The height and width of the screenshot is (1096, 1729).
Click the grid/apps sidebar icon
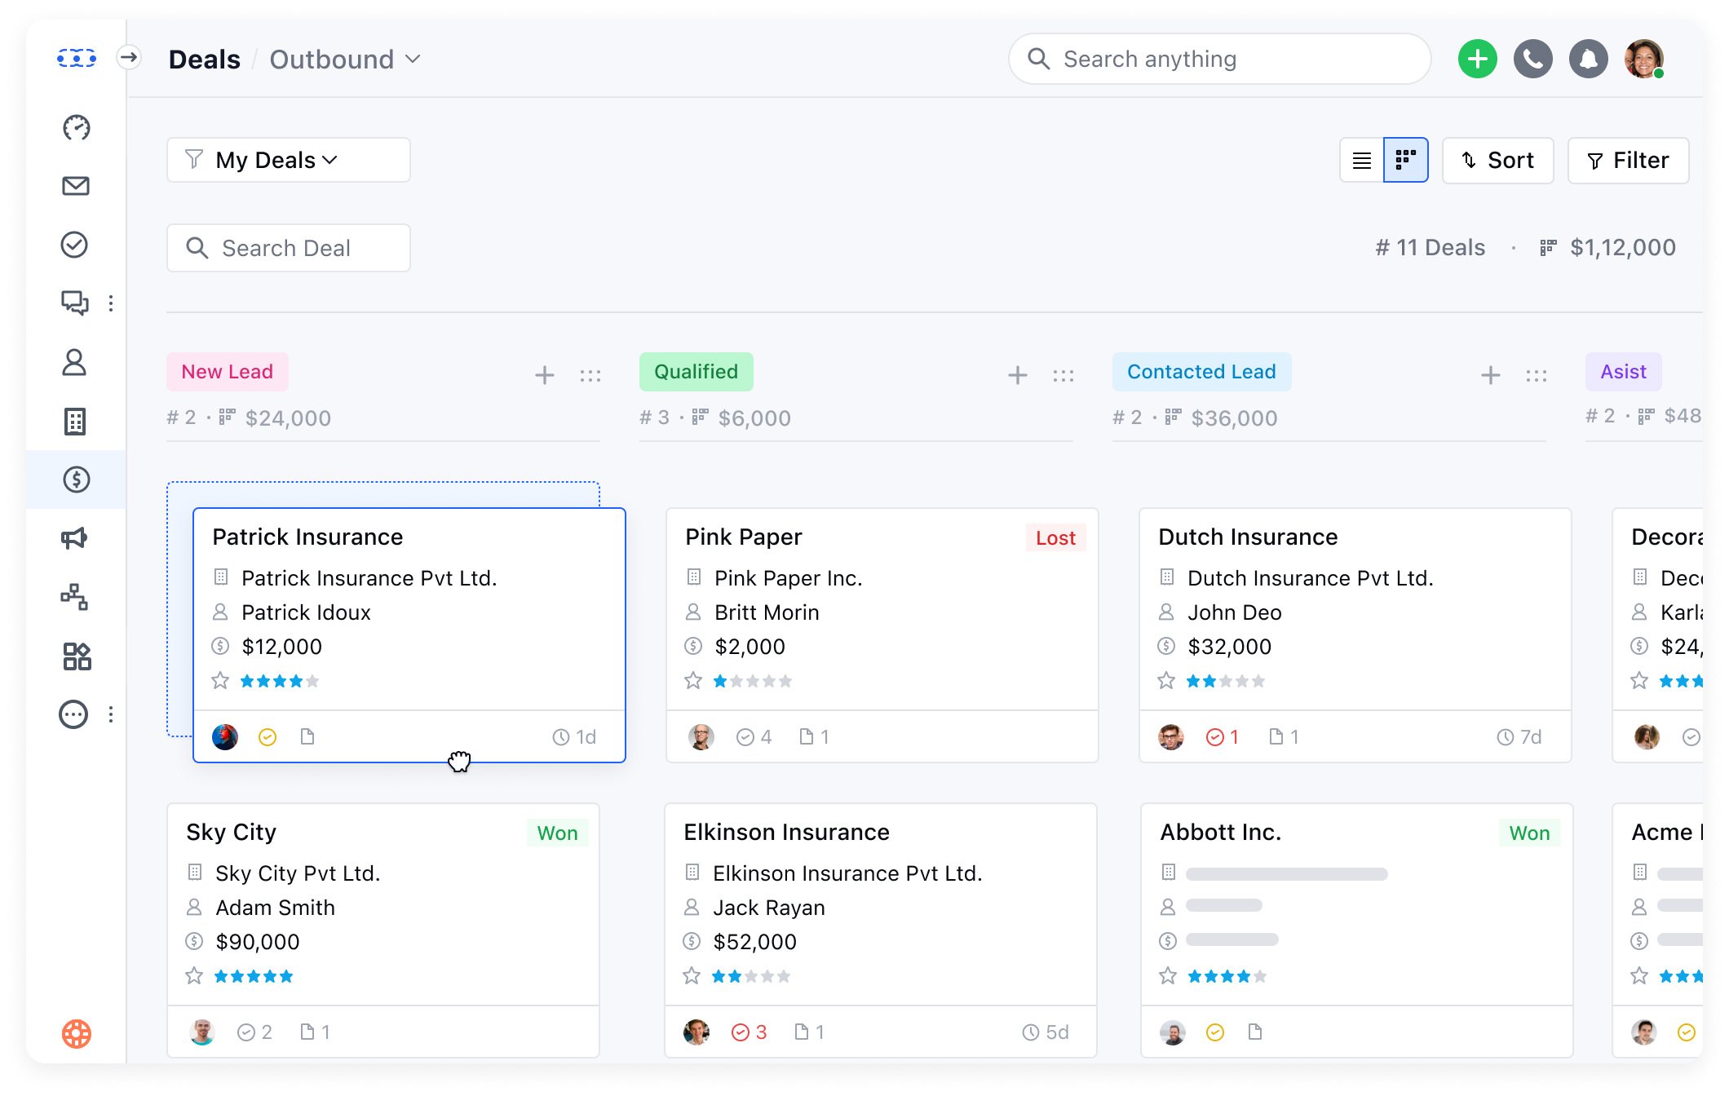(76, 655)
